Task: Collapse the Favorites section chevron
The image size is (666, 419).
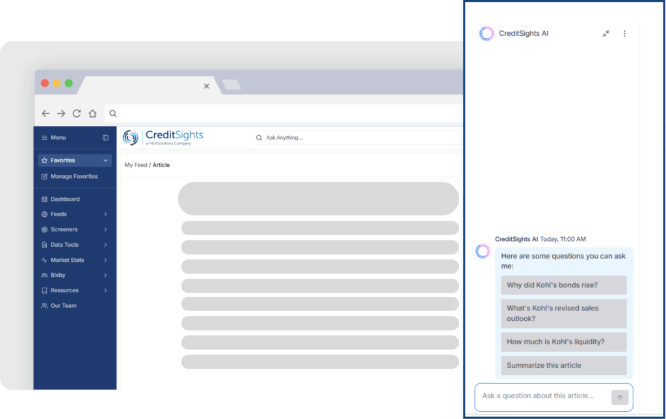Action: [105, 160]
